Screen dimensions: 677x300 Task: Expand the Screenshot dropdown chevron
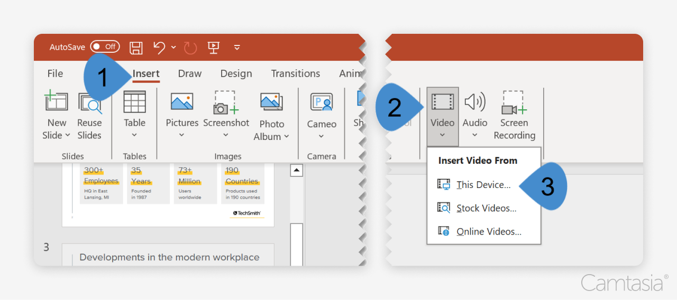pos(226,135)
